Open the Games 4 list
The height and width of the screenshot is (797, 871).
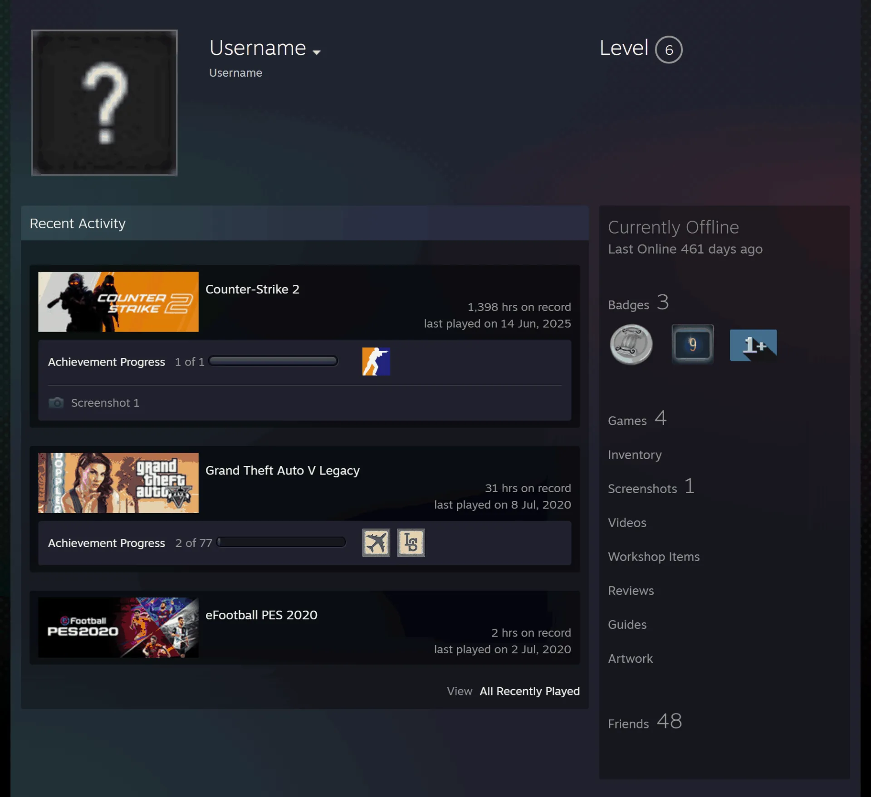[x=637, y=419]
